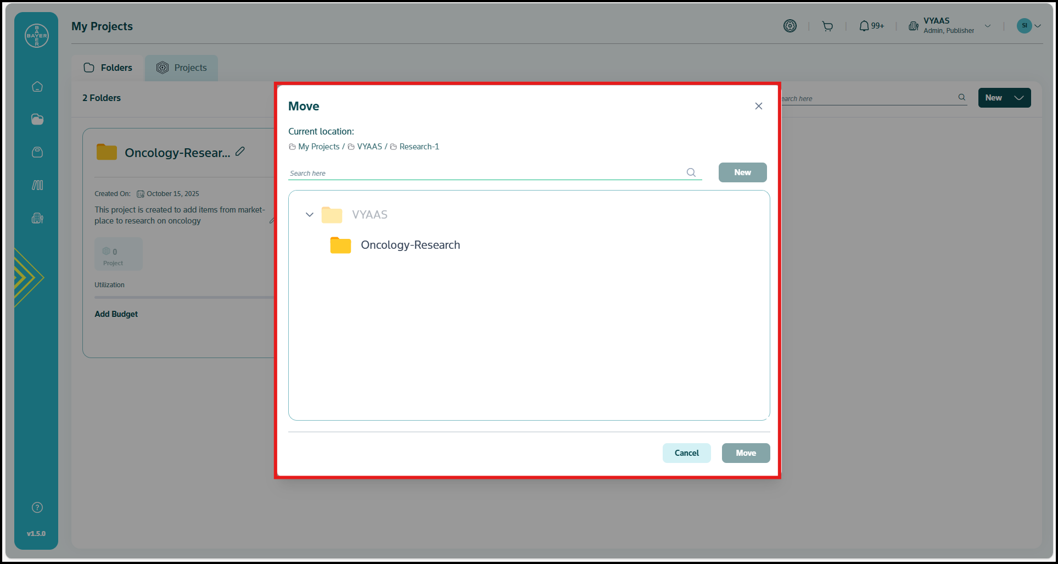The image size is (1058, 564).
Task: Click the dialog's Search here field
Action: pos(486,173)
